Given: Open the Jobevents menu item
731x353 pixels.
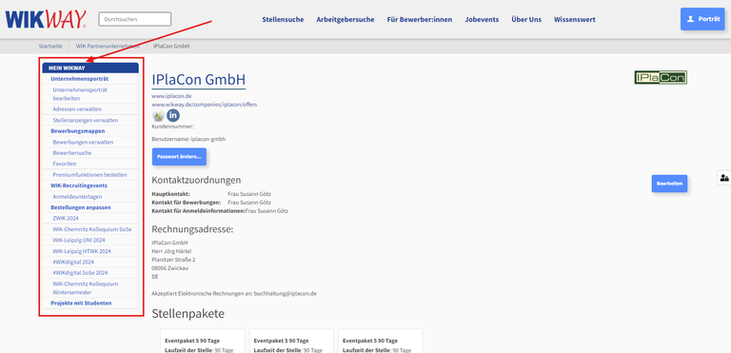Looking at the screenshot, I should coord(482,20).
